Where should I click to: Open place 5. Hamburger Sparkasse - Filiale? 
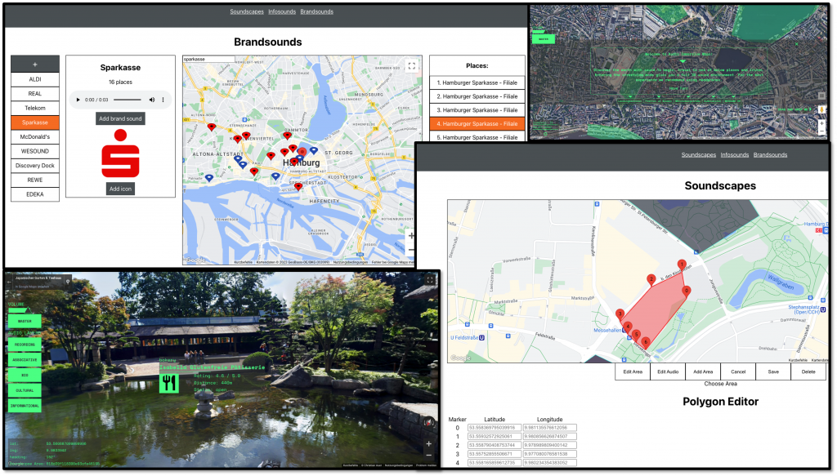tap(477, 136)
